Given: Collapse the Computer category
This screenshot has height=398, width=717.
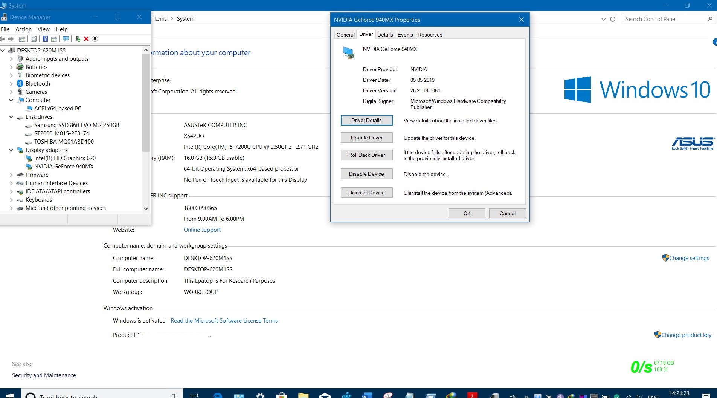Looking at the screenshot, I should click(x=11, y=100).
